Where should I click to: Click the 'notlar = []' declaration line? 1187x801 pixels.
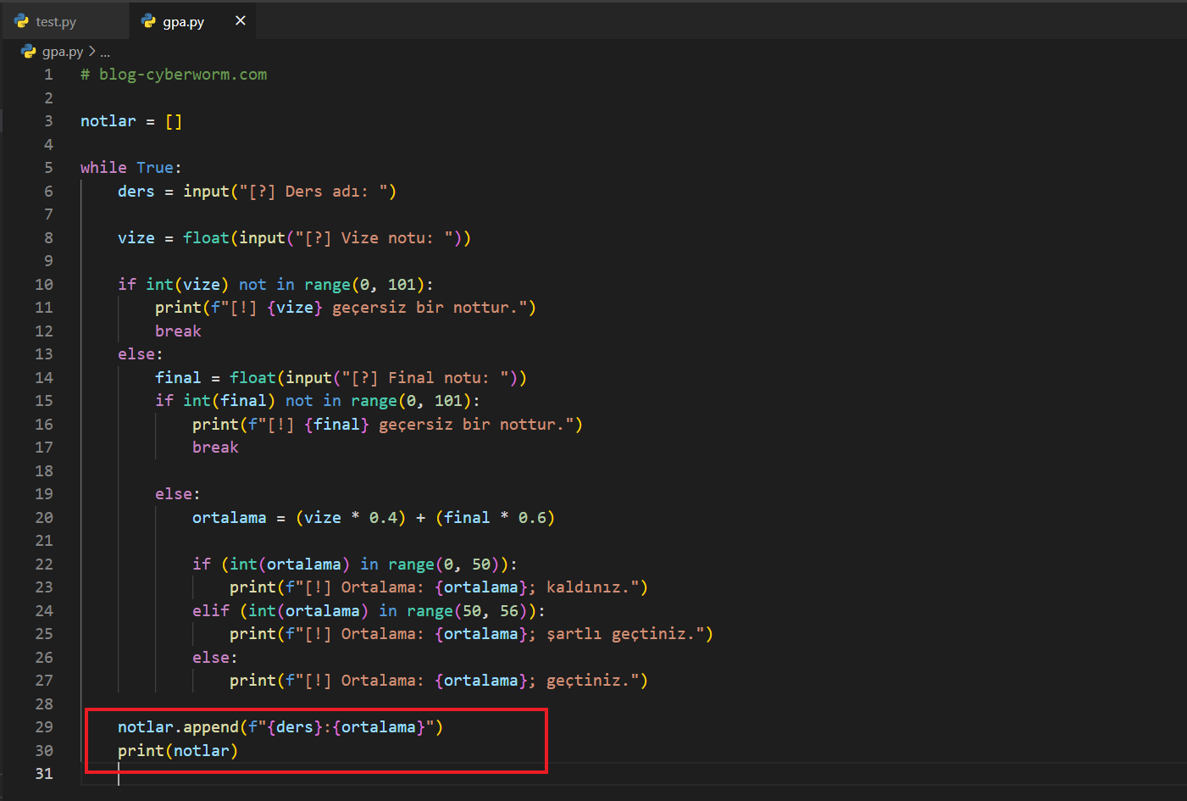point(130,121)
